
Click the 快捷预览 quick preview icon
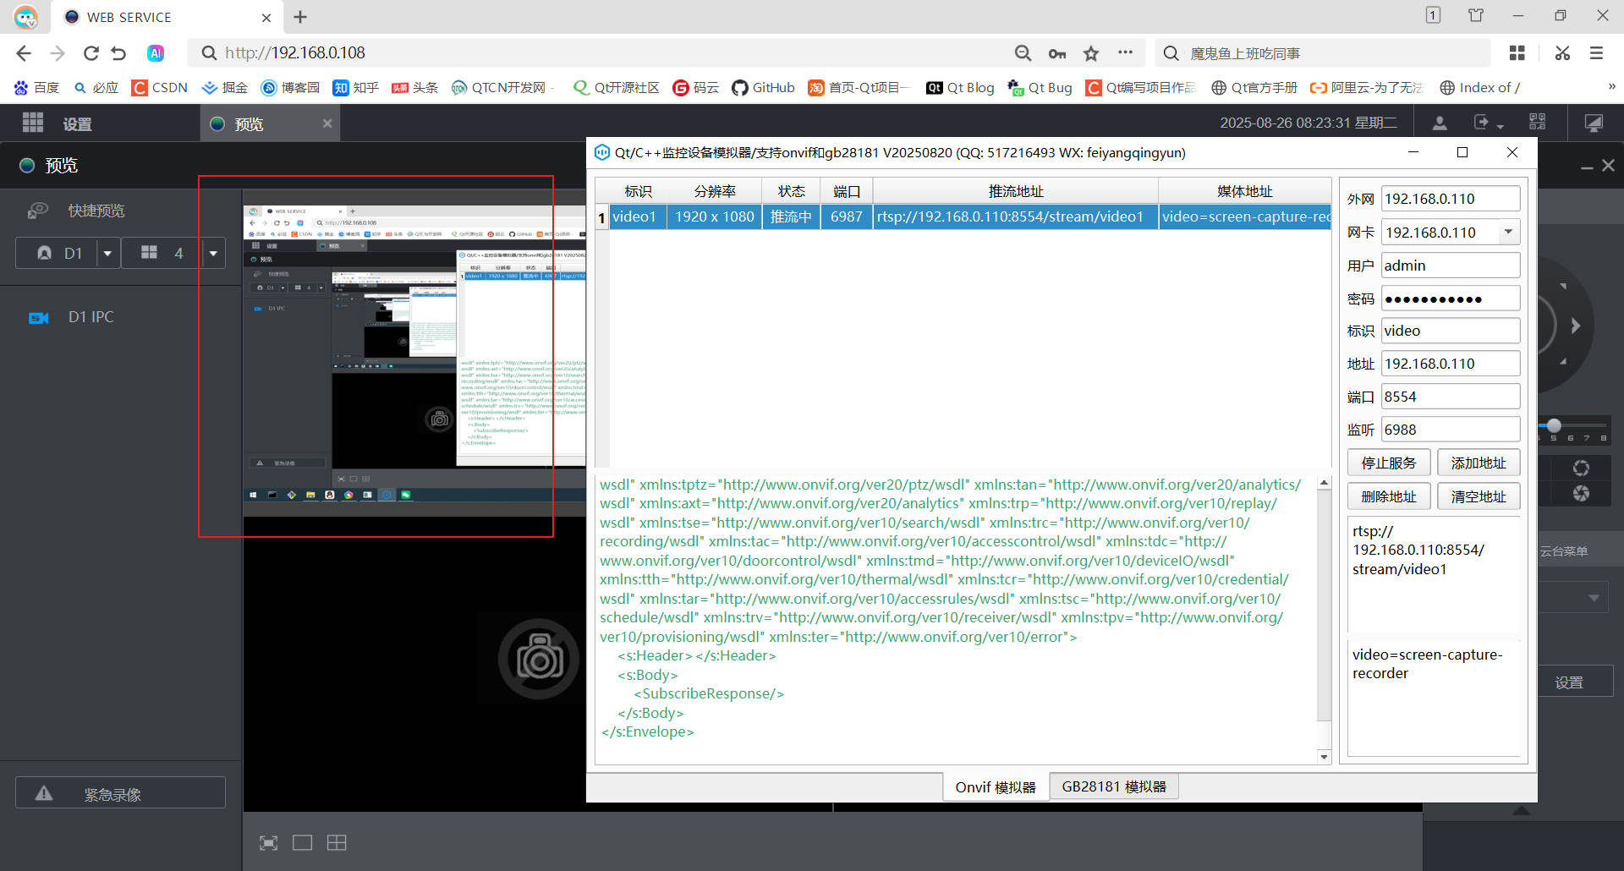(38, 211)
